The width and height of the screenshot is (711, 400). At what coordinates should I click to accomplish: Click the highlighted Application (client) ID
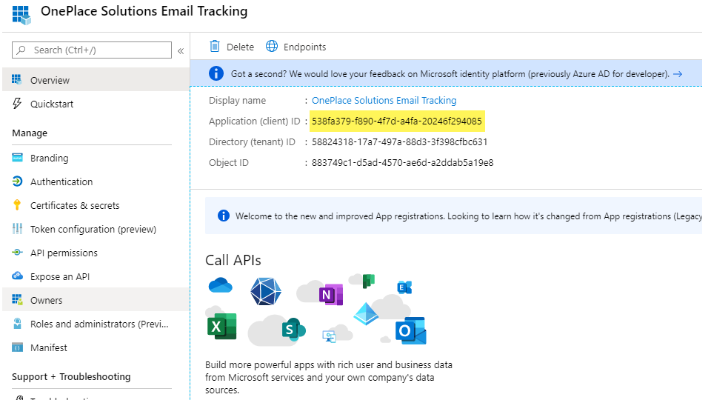tap(397, 121)
